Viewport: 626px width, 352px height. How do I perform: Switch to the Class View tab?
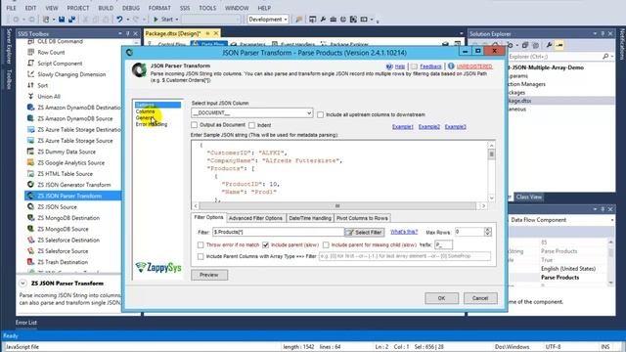528,198
